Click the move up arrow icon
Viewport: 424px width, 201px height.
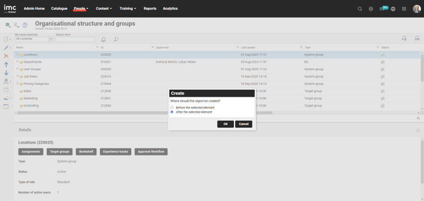click(6, 65)
